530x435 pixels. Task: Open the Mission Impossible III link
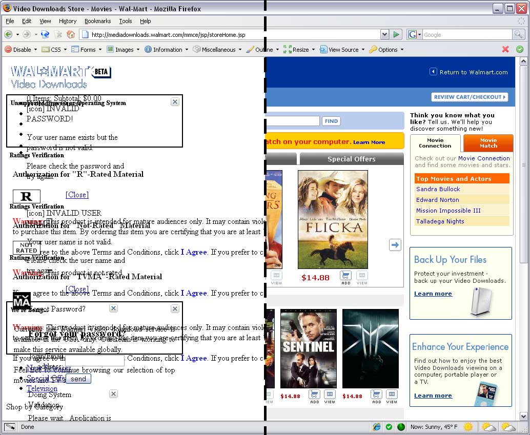(x=448, y=211)
